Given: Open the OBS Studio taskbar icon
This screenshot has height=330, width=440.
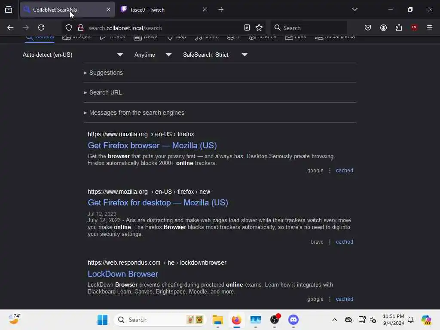Looking at the screenshot, I should coord(275,320).
